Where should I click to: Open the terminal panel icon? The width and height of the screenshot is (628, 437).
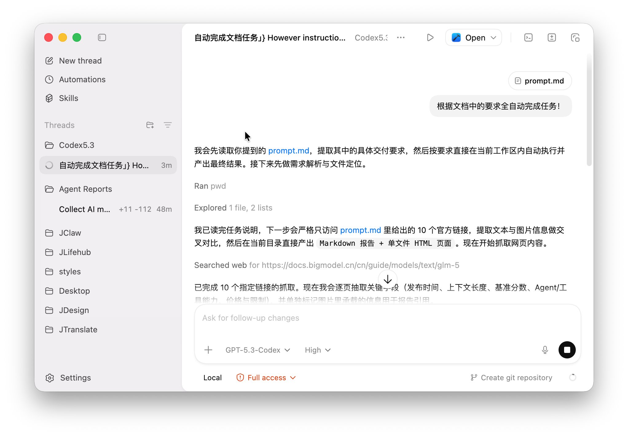click(528, 37)
